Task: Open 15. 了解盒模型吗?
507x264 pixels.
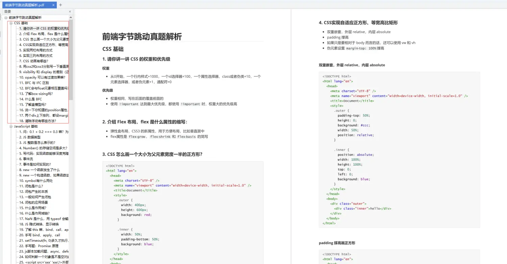Action: coord(33,104)
